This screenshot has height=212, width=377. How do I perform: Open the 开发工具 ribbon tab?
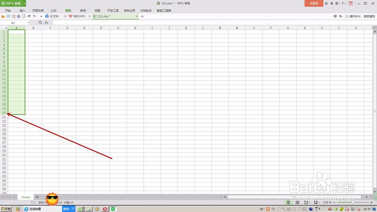coord(113,10)
